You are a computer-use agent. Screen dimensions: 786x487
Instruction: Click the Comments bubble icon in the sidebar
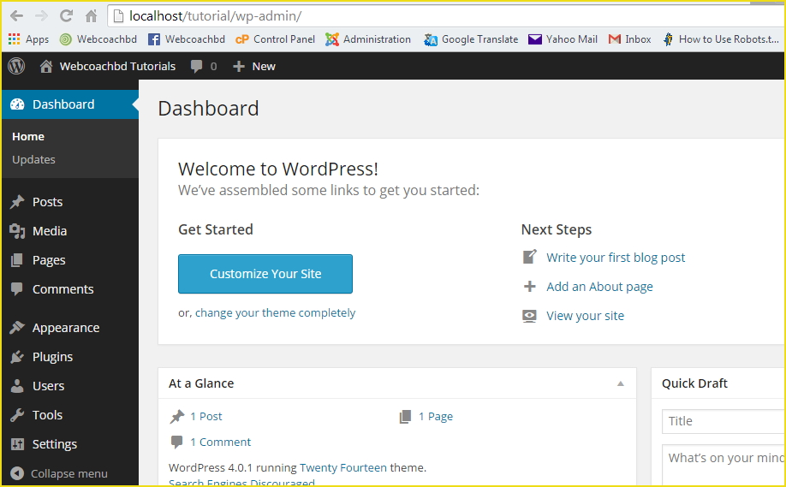(x=17, y=289)
